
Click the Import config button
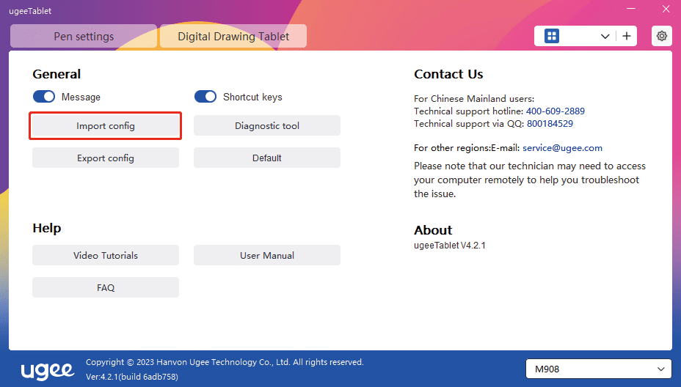coord(106,126)
